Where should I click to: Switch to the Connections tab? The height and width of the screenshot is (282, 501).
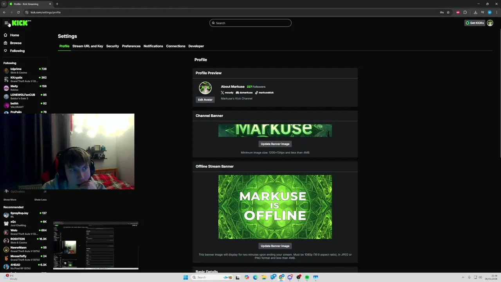[175, 46]
